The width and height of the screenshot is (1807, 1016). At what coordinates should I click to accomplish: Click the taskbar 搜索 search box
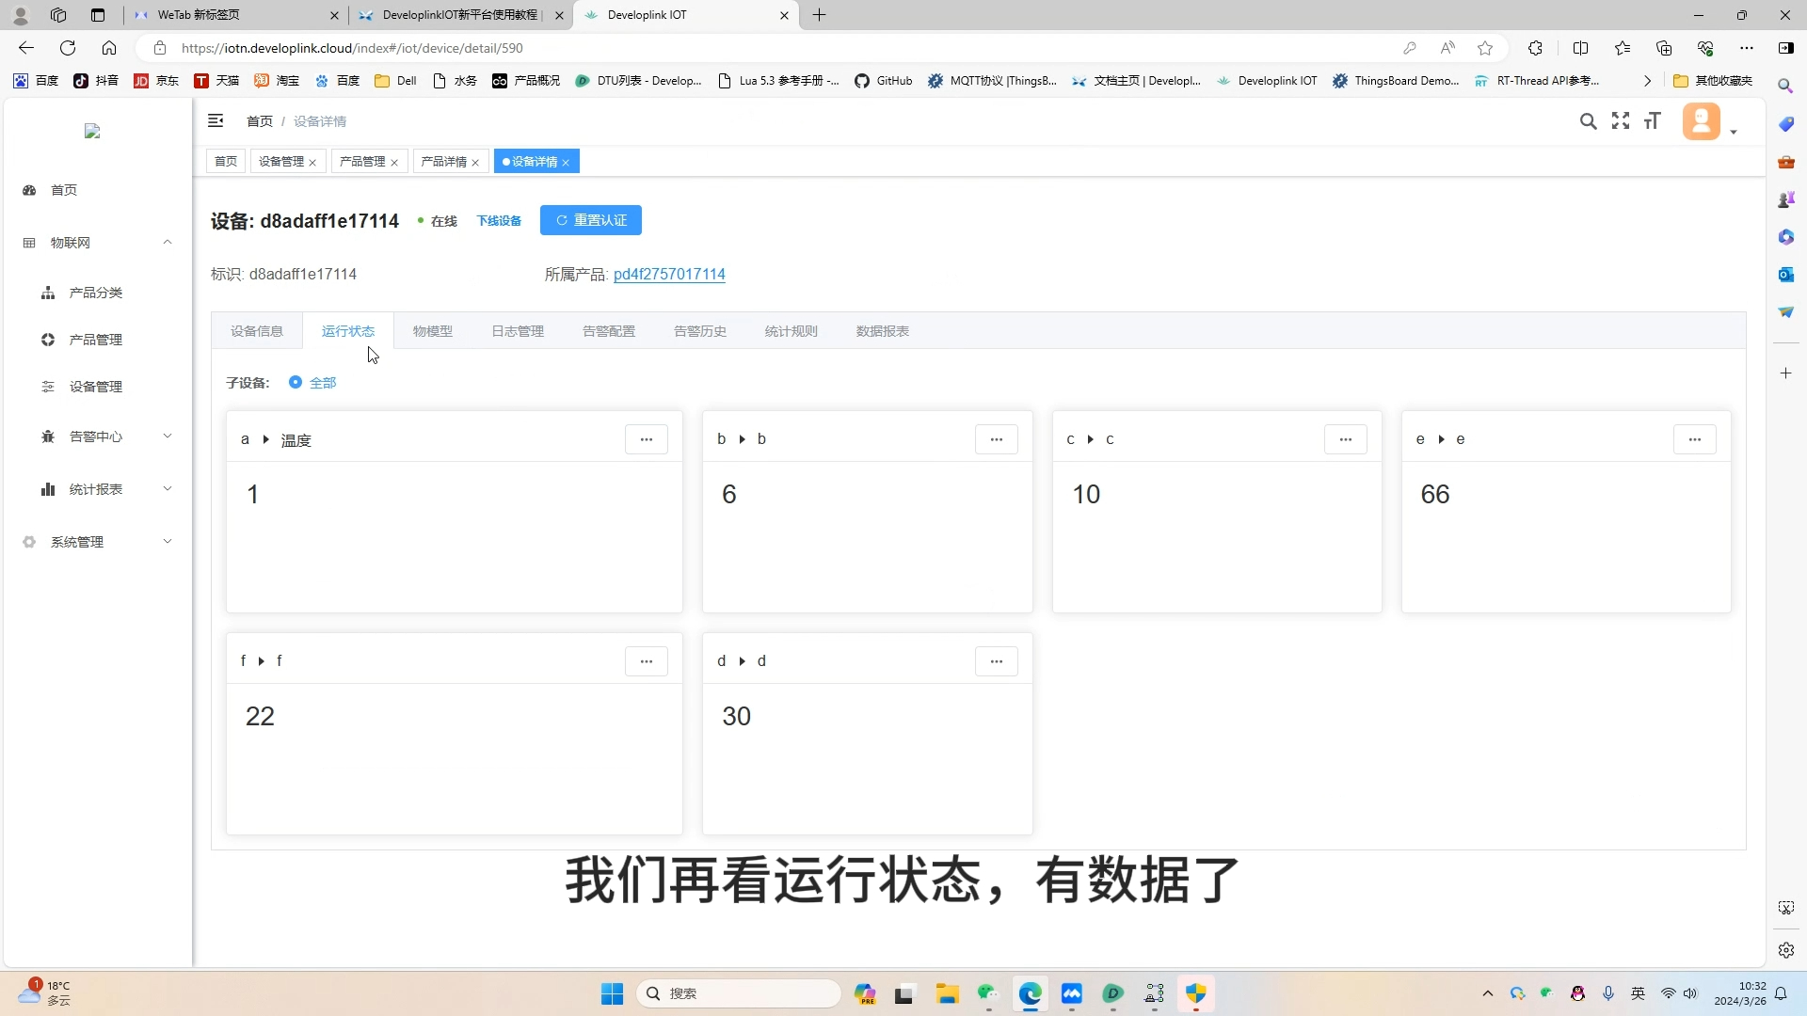tap(739, 993)
